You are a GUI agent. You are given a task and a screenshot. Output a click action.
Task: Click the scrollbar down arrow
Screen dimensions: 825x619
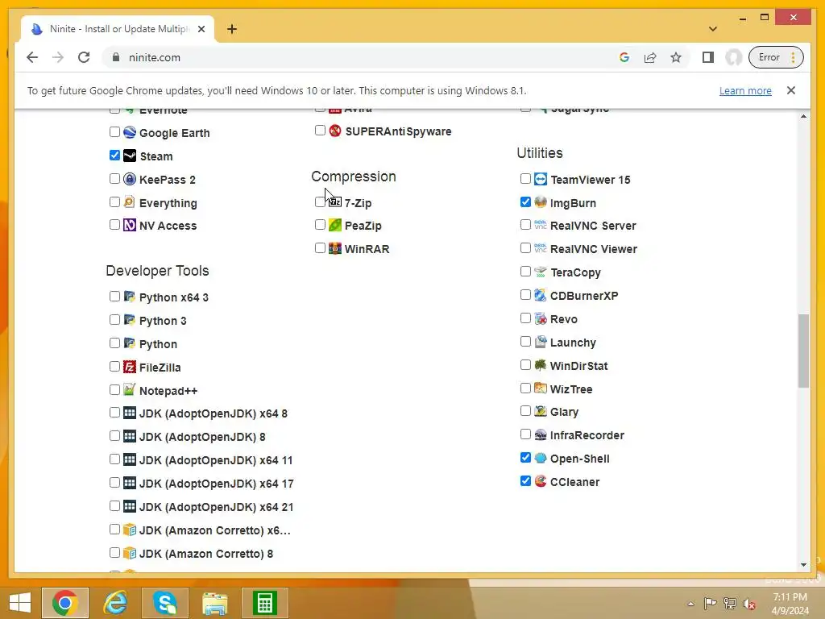coord(803,565)
